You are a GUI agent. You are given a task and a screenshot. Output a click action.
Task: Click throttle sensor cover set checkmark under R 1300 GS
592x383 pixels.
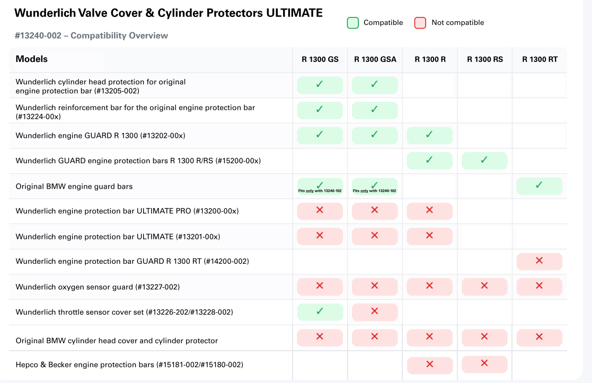[x=320, y=312]
